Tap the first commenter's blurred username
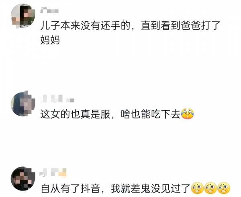 point(49,10)
